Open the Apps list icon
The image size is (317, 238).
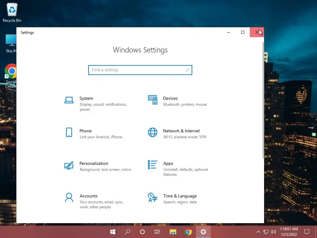point(152,165)
